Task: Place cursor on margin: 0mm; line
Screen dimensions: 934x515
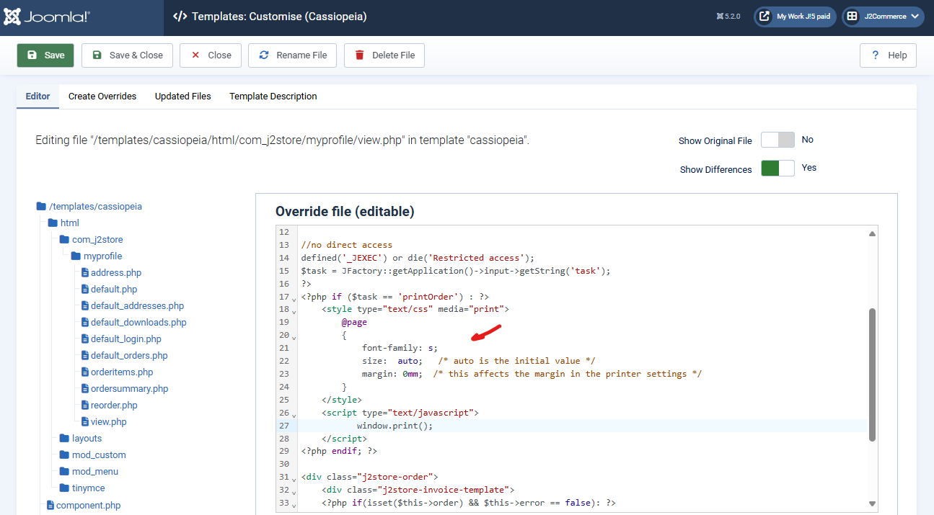Action: point(532,374)
